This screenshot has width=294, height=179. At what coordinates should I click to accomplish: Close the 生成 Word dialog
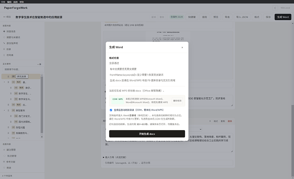(x=182, y=48)
